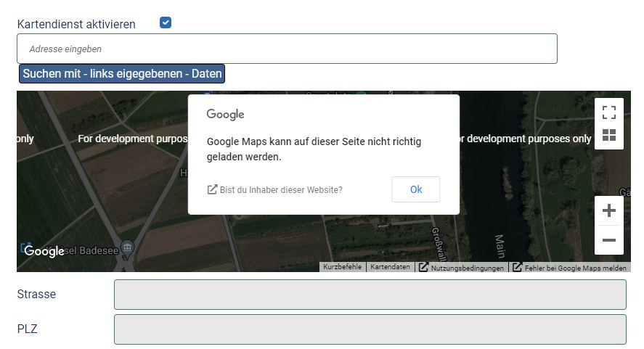Open the Kurzbefehle map shortcuts
Viewport: 644px width, 349px height.
tap(342, 267)
